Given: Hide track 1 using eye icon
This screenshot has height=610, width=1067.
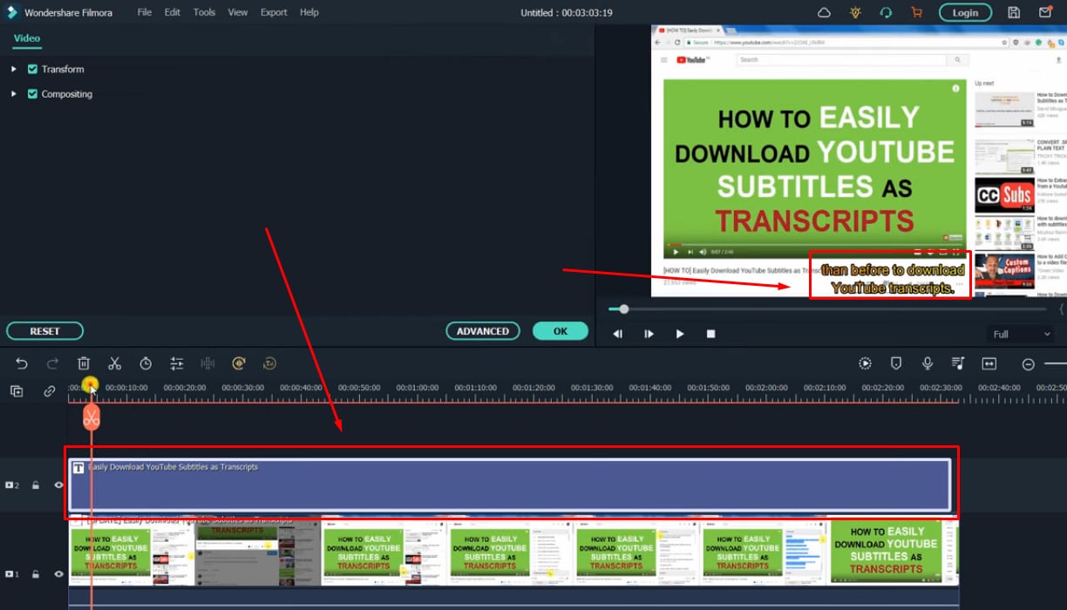Looking at the screenshot, I should coord(59,574).
